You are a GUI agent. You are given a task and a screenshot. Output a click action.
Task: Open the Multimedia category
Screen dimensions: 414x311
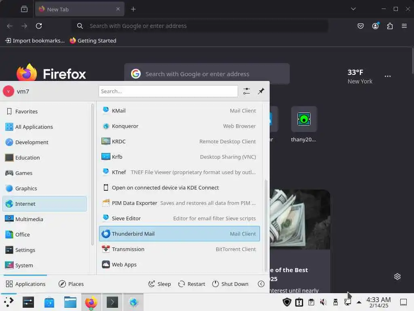pos(44,219)
